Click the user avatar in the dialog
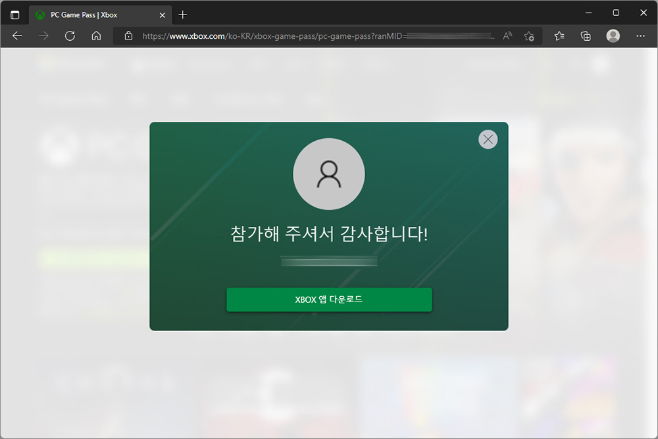Screen dimensions: 658x439 [329, 174]
